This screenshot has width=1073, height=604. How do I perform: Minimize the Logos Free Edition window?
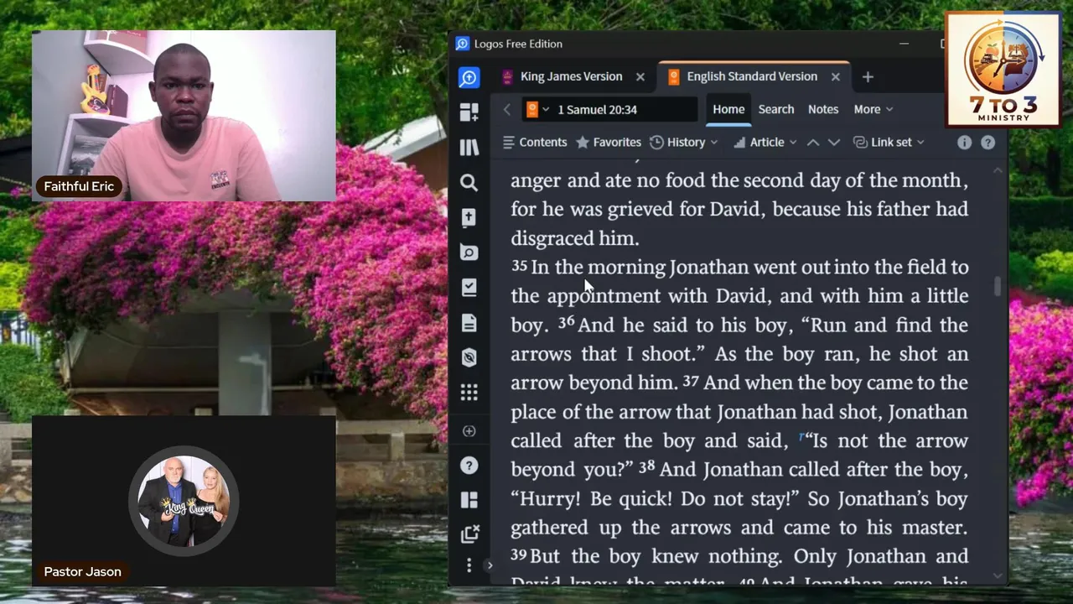point(904,44)
